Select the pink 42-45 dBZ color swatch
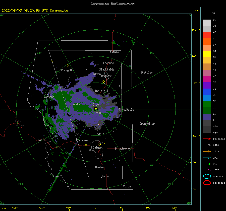The height and width of the screenshot is (211, 226). click(207, 73)
